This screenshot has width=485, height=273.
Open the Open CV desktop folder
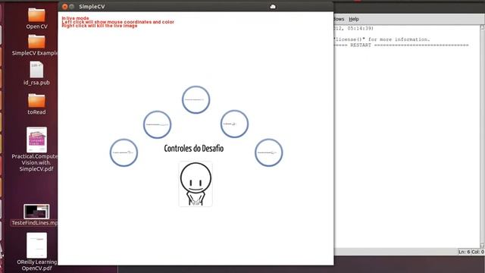pos(36,15)
